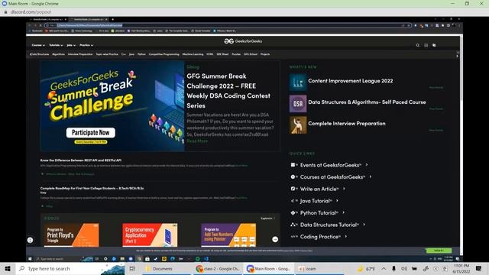
Task: Select Algorithms in the topic bar
Action: (58, 54)
